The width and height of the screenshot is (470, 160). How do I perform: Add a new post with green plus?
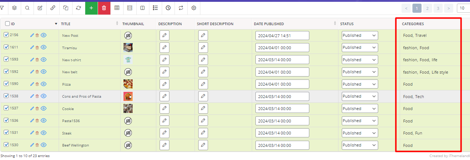(x=91, y=8)
